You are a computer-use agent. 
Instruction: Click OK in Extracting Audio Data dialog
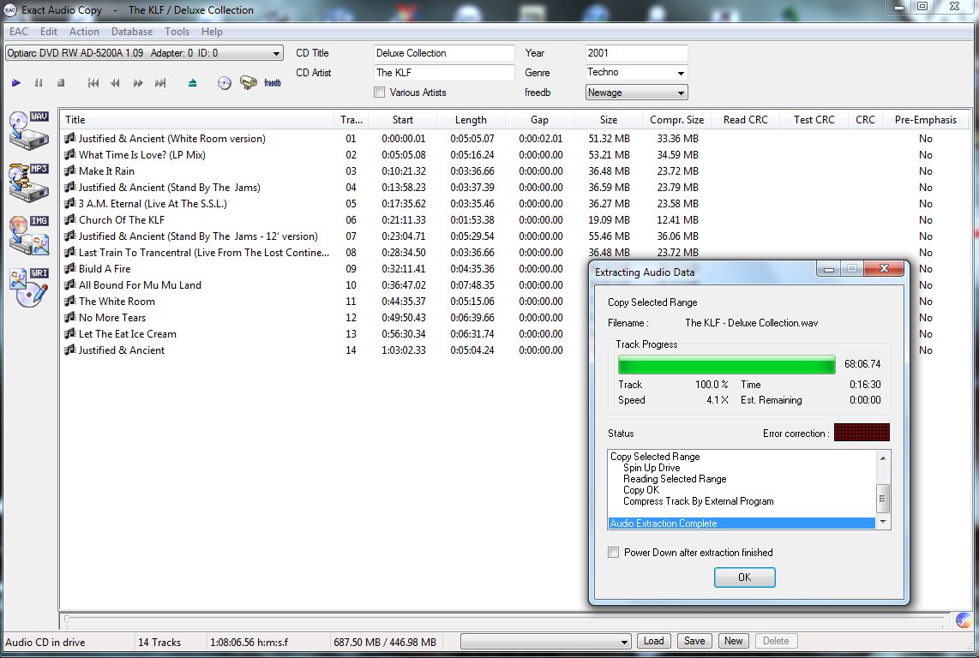(744, 577)
